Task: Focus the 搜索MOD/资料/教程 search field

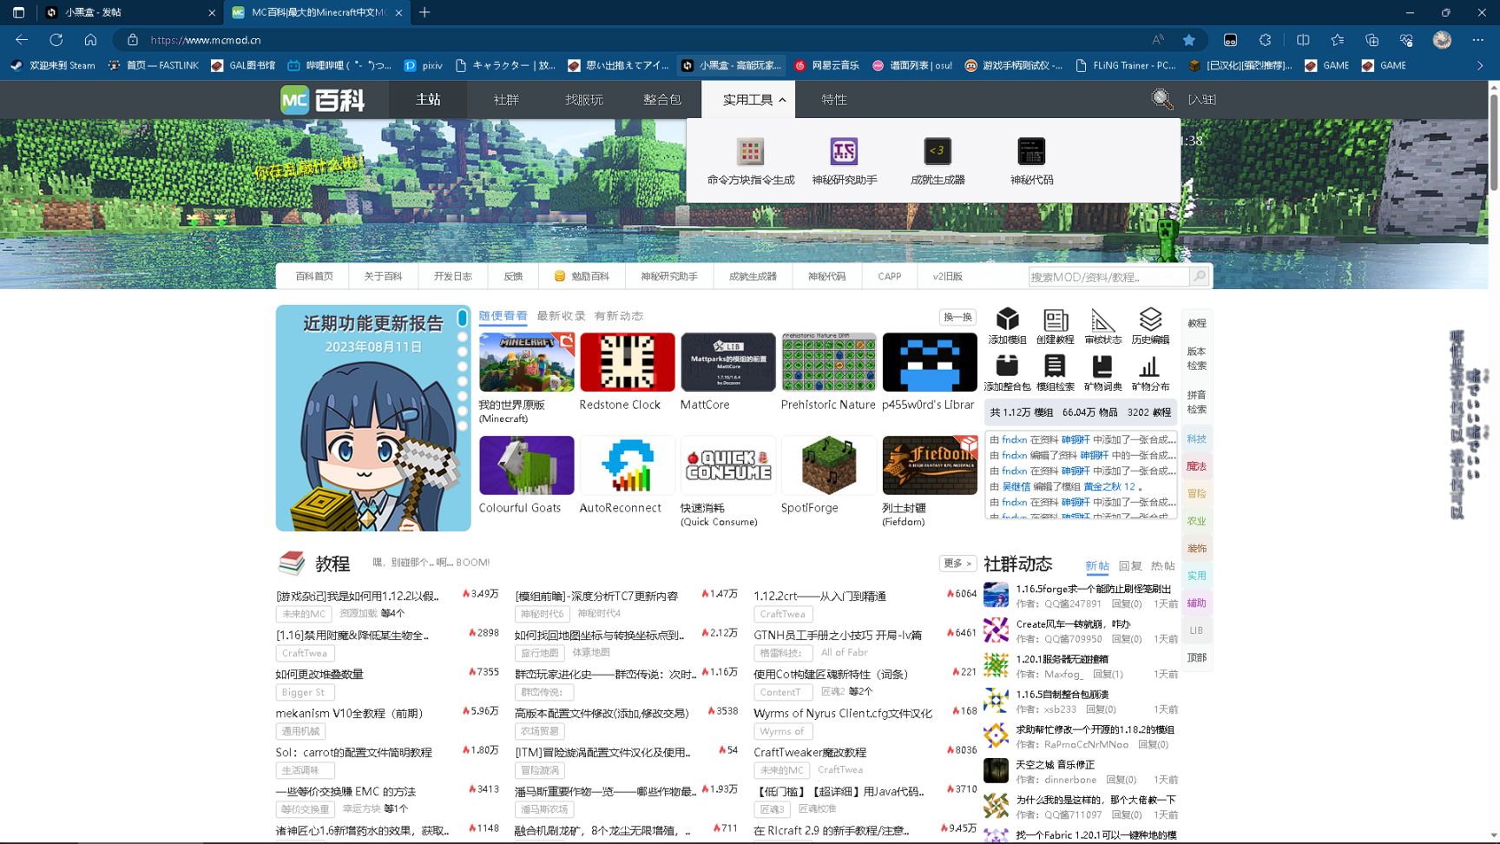Action: (1109, 277)
